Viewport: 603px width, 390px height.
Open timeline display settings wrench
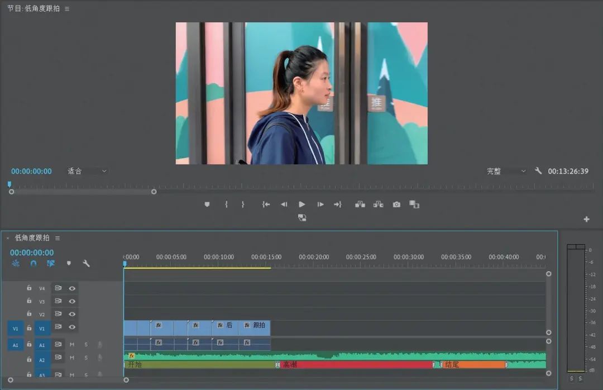tap(86, 263)
